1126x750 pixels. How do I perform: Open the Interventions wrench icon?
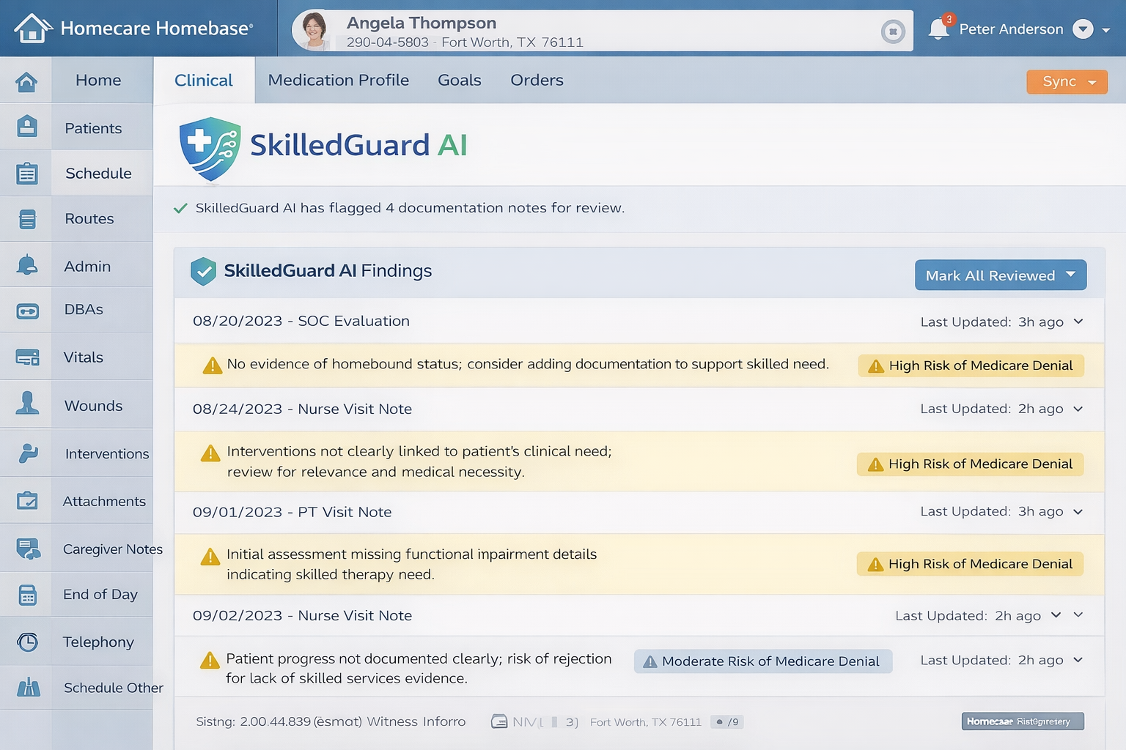[28, 453]
